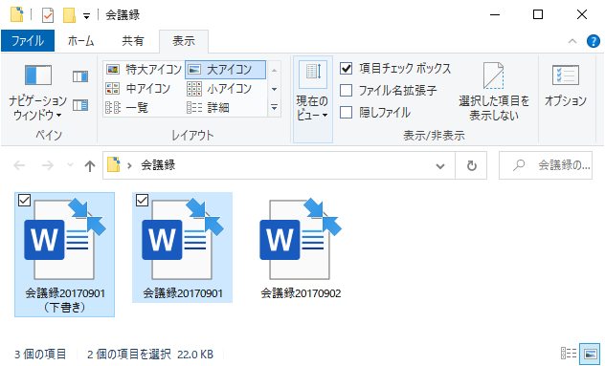Refresh the 会議録 folder view
Screen dimensions: 605x366
click(471, 165)
